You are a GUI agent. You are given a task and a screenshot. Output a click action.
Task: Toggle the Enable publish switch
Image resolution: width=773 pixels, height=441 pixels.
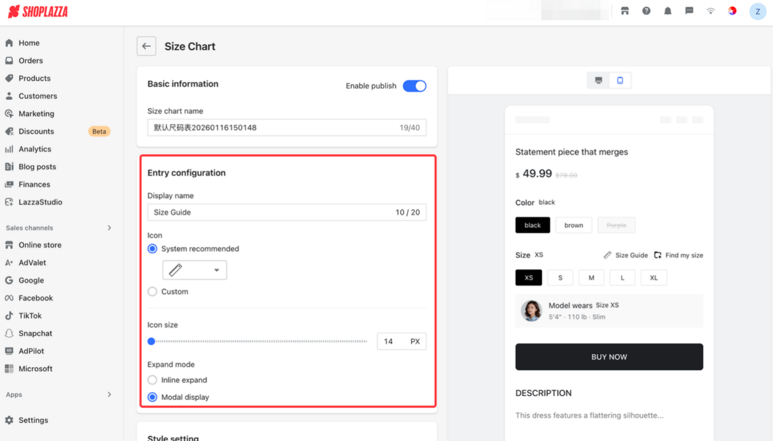414,86
